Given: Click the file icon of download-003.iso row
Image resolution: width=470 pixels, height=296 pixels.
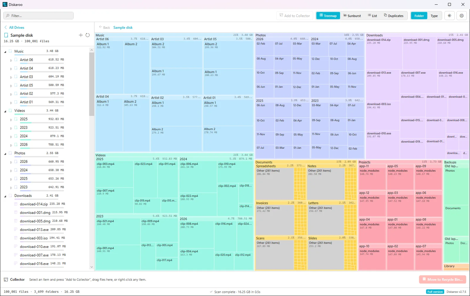Looking at the screenshot, I should coord(16,238).
